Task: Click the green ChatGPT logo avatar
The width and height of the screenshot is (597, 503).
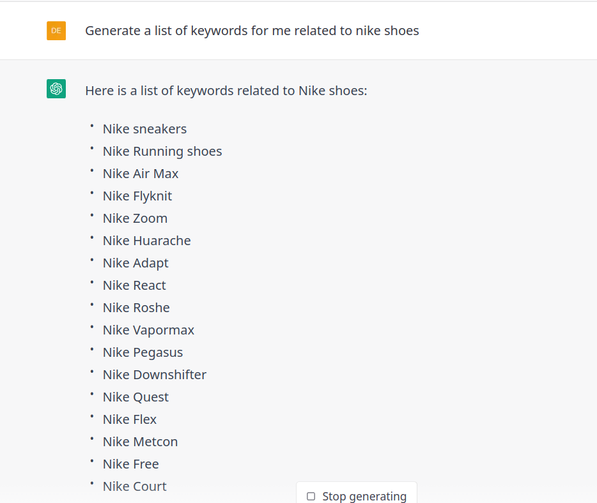Action: click(56, 89)
